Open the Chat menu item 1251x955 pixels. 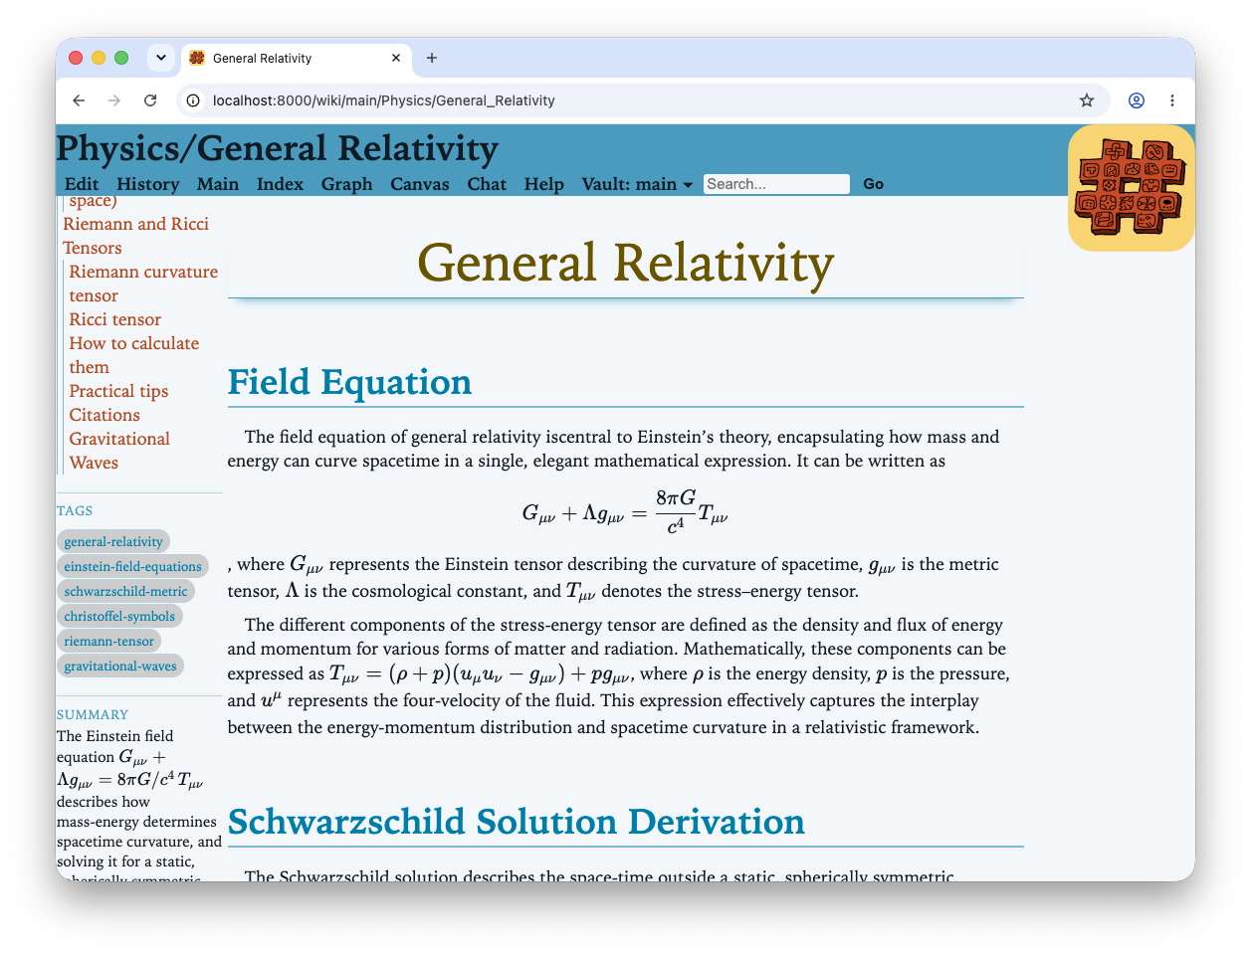click(x=487, y=184)
